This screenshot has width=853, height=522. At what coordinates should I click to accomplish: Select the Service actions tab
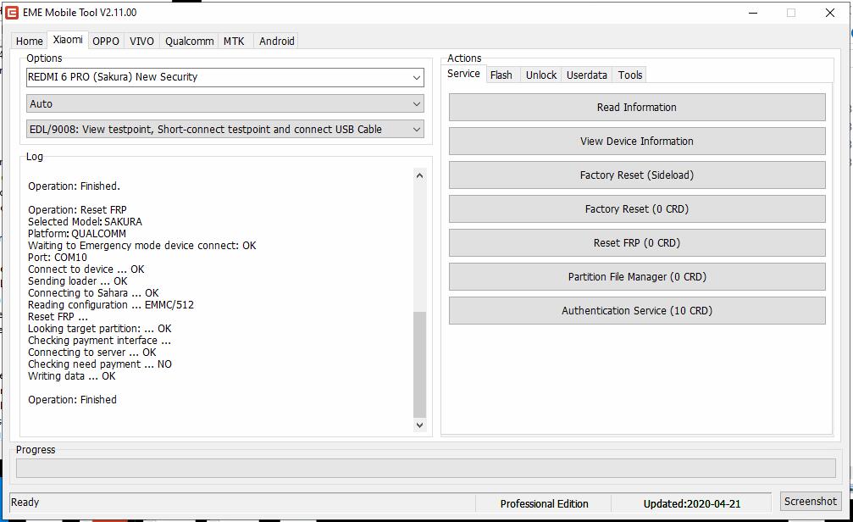tap(463, 74)
